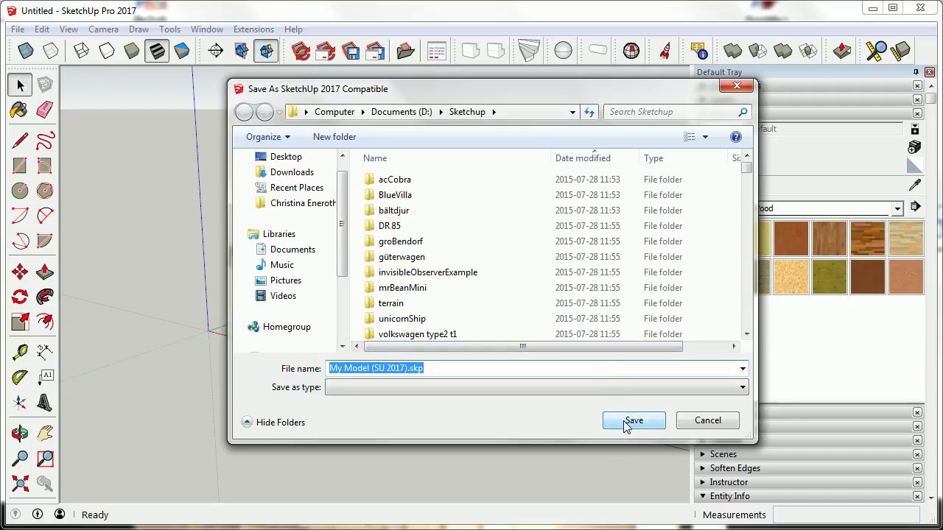Open Downloads in the navigation pane
The height and width of the screenshot is (530, 943).
pos(292,172)
